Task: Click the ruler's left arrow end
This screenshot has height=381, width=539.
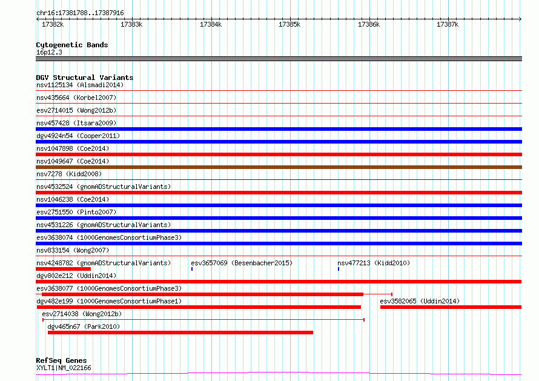Action: (38, 19)
